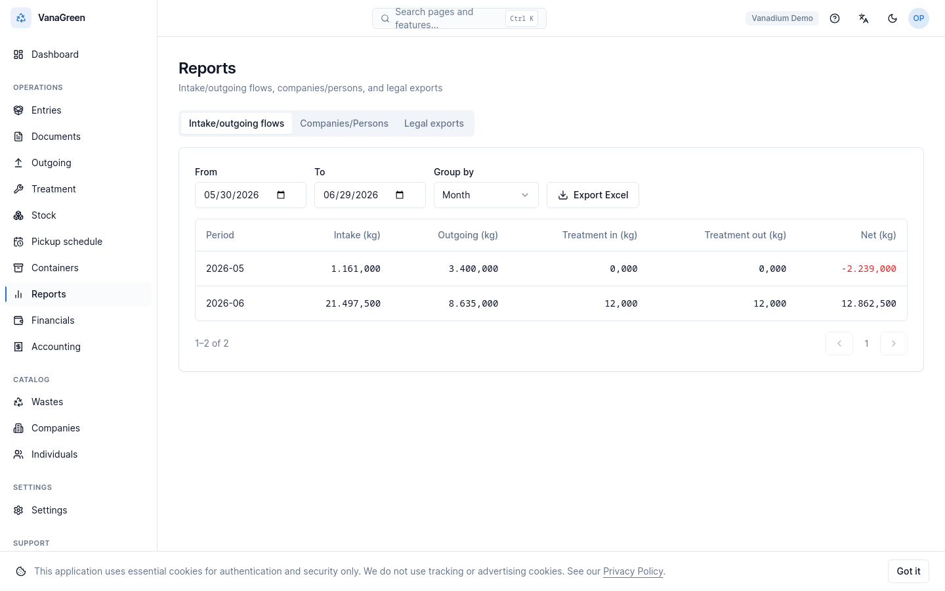Open the language translation icon
This screenshot has width=945, height=591.
click(864, 18)
